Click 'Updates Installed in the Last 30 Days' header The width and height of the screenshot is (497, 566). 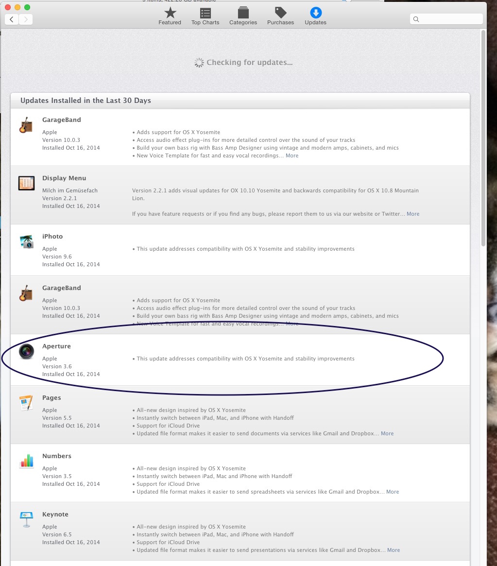pyautogui.click(x=86, y=101)
